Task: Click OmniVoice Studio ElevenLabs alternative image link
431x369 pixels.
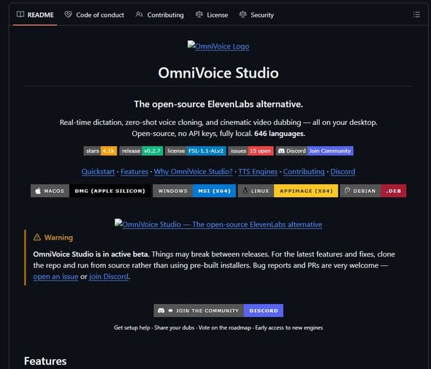Action: point(218,224)
